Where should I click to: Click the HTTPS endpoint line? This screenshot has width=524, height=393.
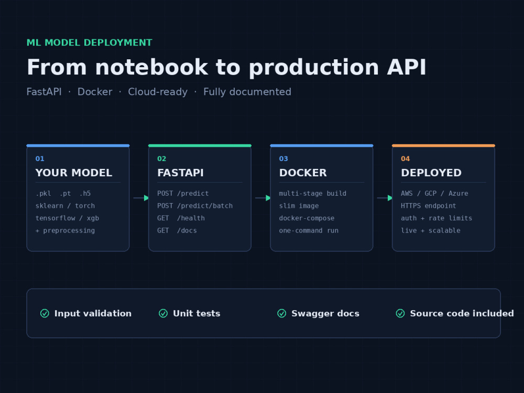point(429,206)
